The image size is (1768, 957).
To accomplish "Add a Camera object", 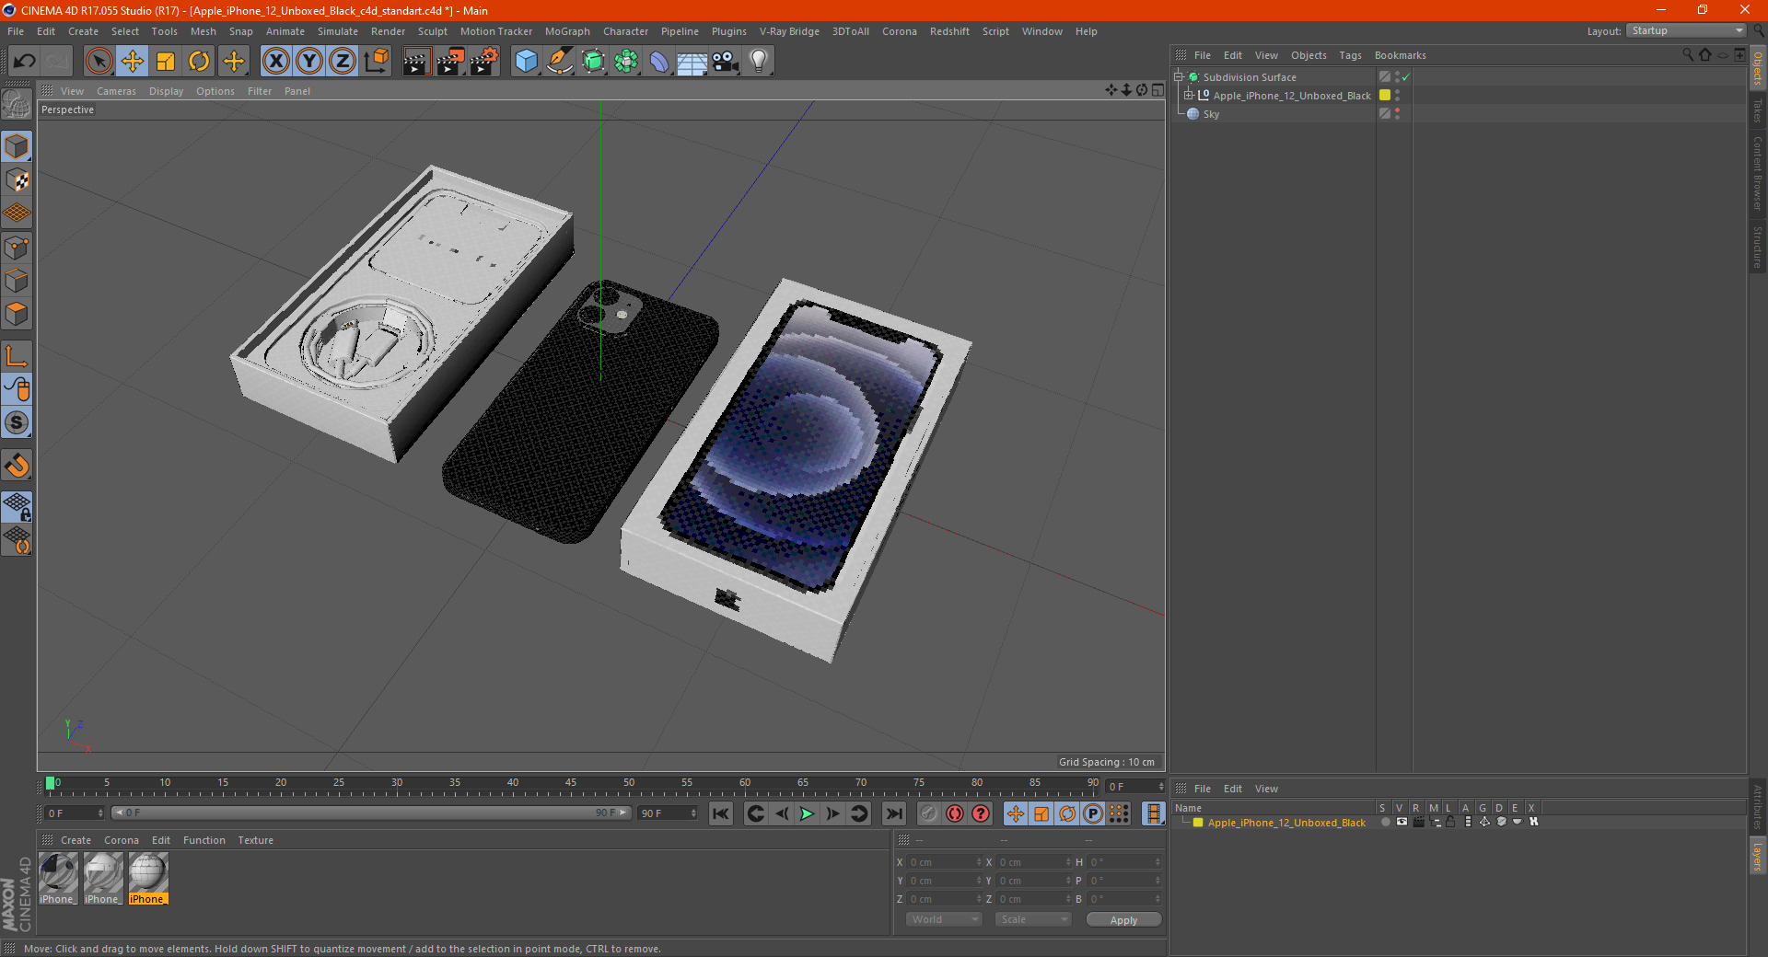I will point(726,62).
